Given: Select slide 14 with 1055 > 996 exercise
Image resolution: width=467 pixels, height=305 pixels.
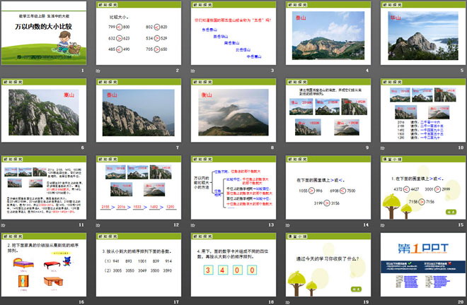Looking at the screenshot, I should click(x=328, y=188).
